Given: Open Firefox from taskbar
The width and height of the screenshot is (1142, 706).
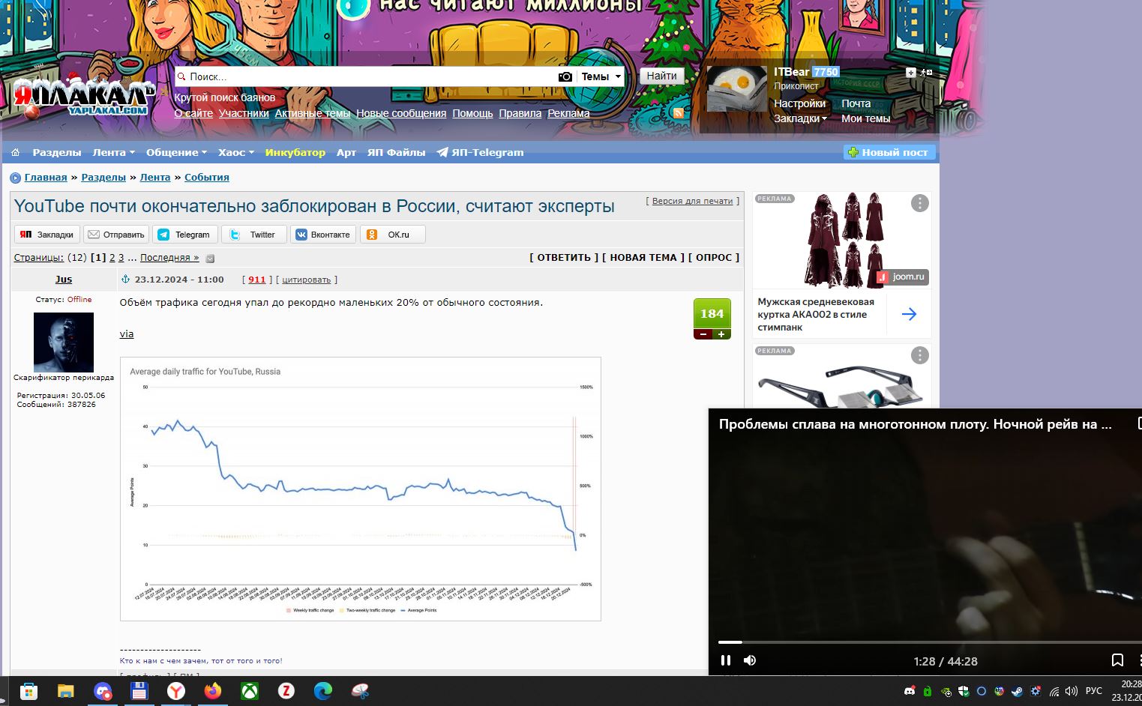Looking at the screenshot, I should pos(213,691).
